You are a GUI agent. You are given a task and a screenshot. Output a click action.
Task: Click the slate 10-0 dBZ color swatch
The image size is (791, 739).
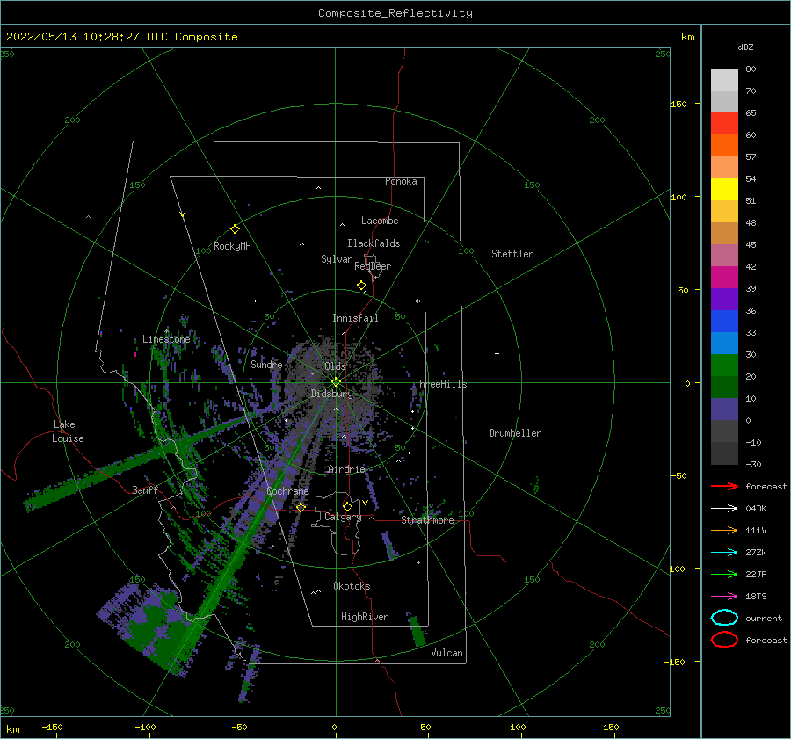(724, 409)
